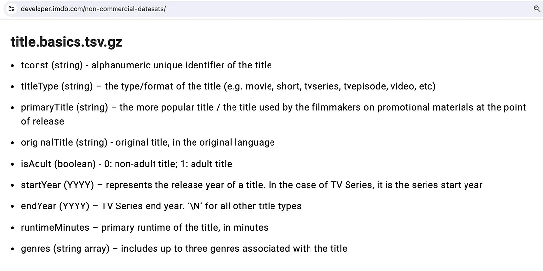Click the word 'tvepisode' in the titleType examples
Image resolution: width=543 pixels, height=271 pixels.
click(365, 86)
